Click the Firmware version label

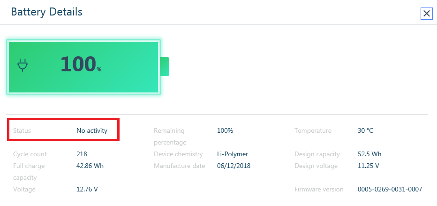coord(319,189)
